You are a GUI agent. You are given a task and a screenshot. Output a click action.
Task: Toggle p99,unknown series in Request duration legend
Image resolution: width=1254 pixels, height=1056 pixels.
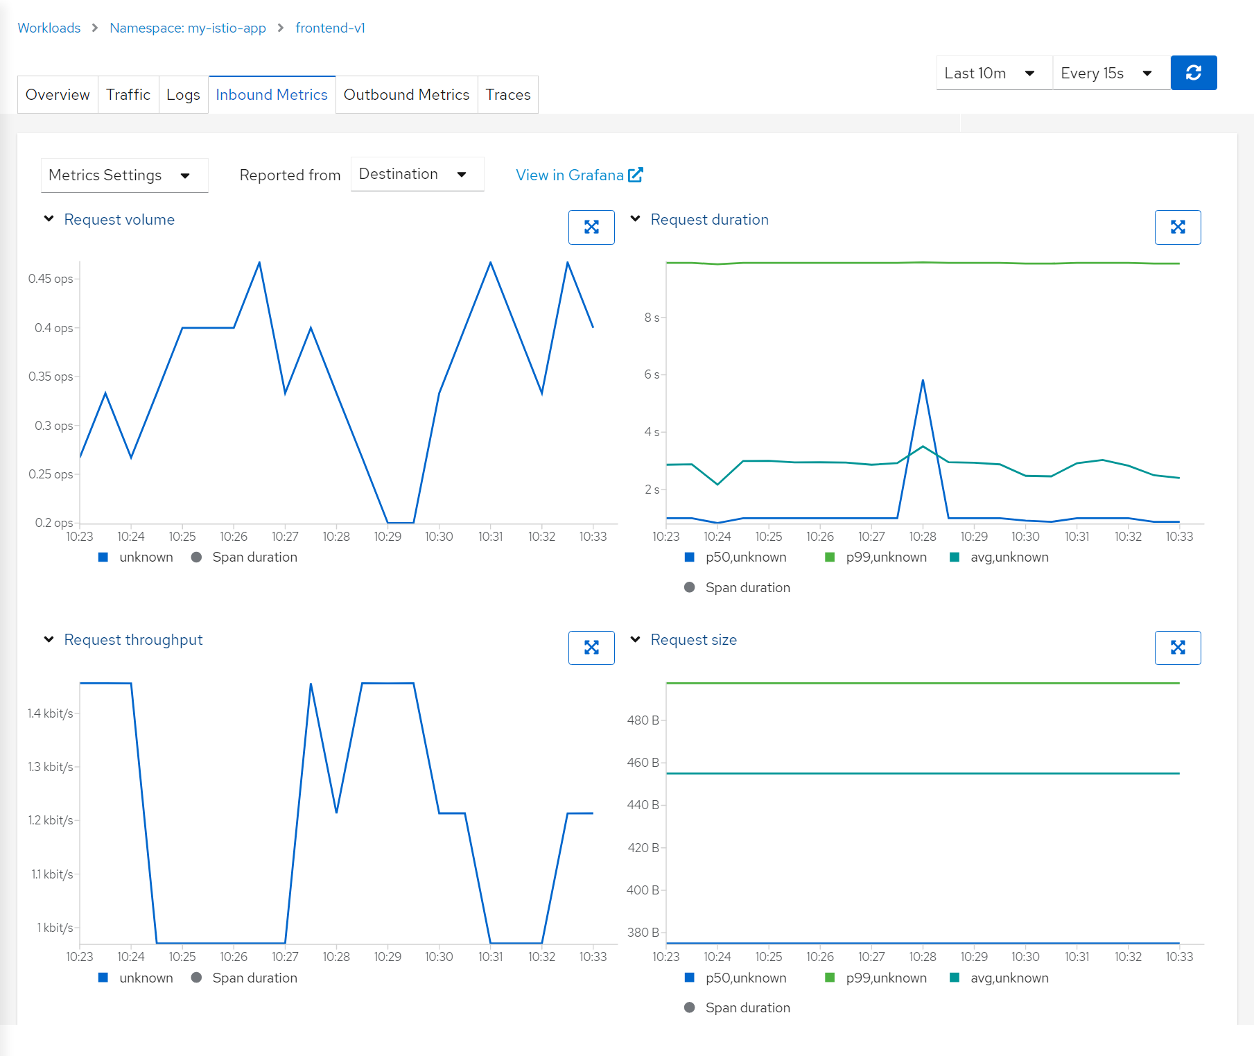point(876,557)
